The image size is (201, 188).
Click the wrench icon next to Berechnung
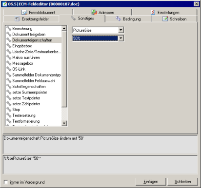tap(9, 28)
